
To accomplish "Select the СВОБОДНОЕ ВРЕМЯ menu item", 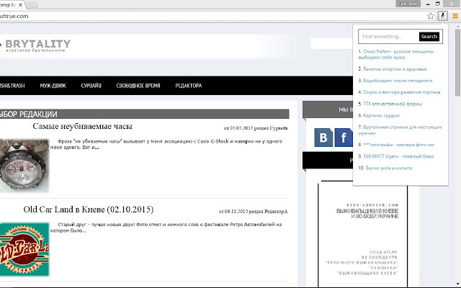I will click(138, 86).
